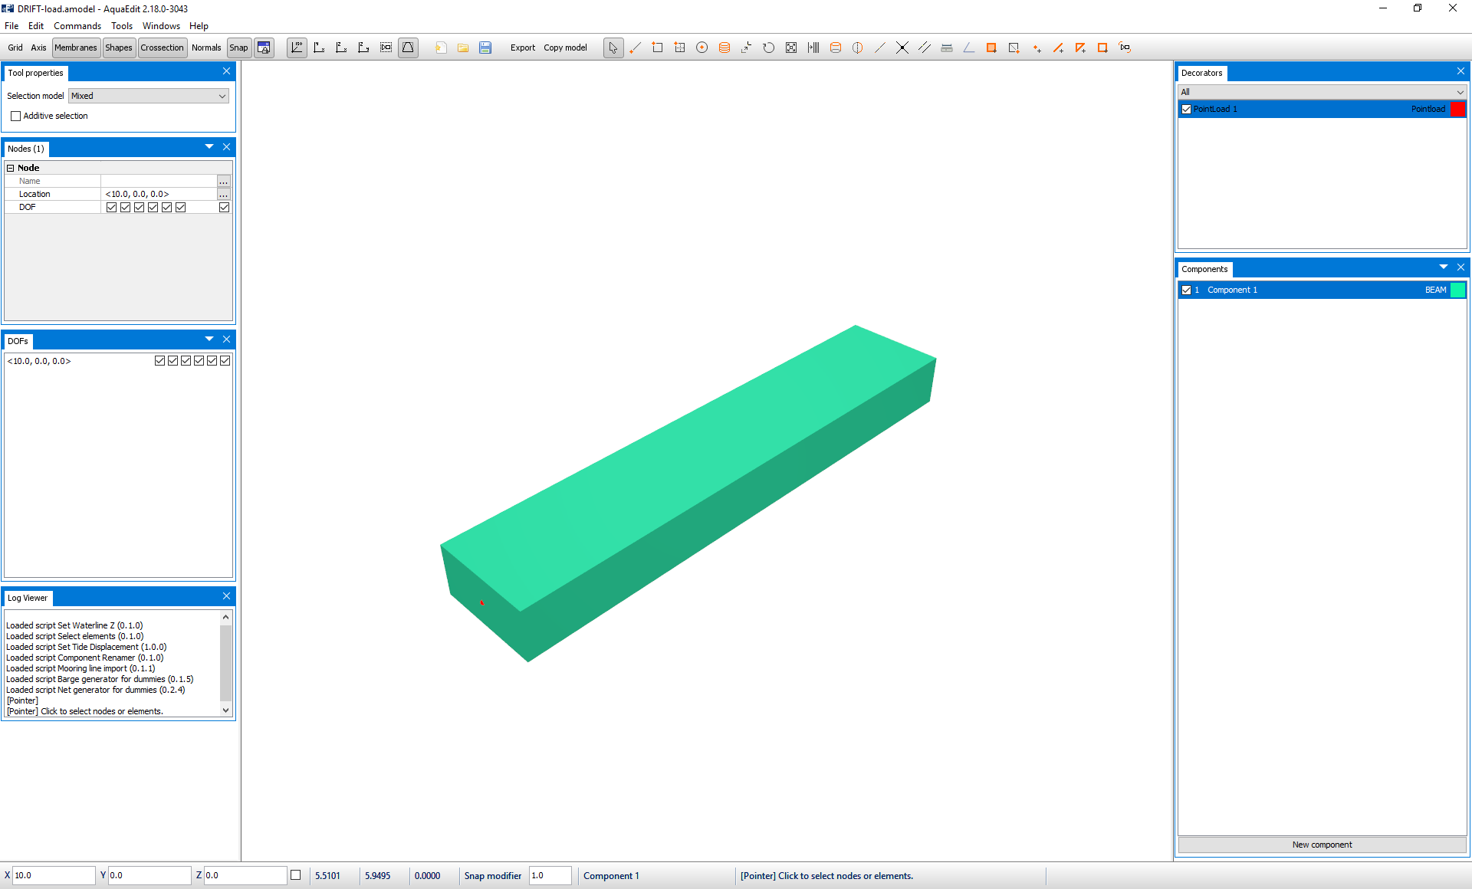Open the Decorators All filter dropdown
Screen dimensions: 1472x889
point(1322,92)
